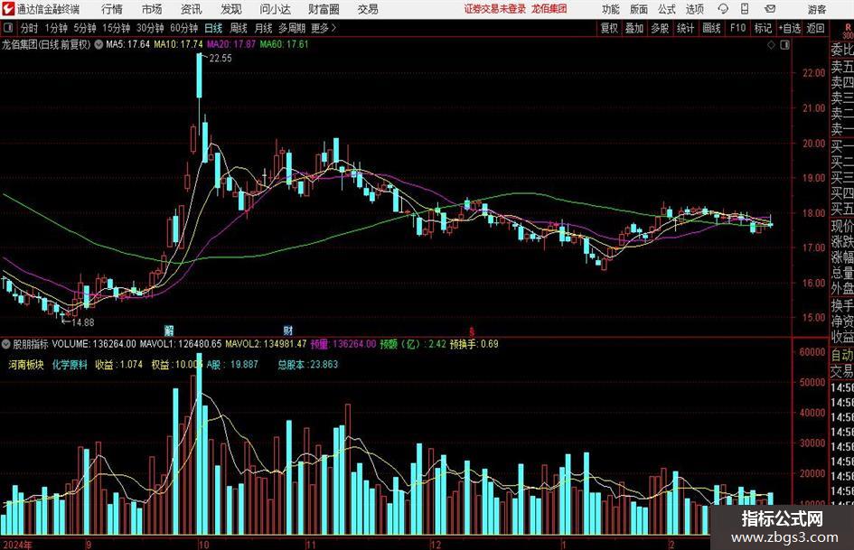
Task: Add stock via +自选 button
Action: click(790, 28)
